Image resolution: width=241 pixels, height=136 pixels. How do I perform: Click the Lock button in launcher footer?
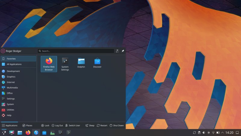coord(45,125)
